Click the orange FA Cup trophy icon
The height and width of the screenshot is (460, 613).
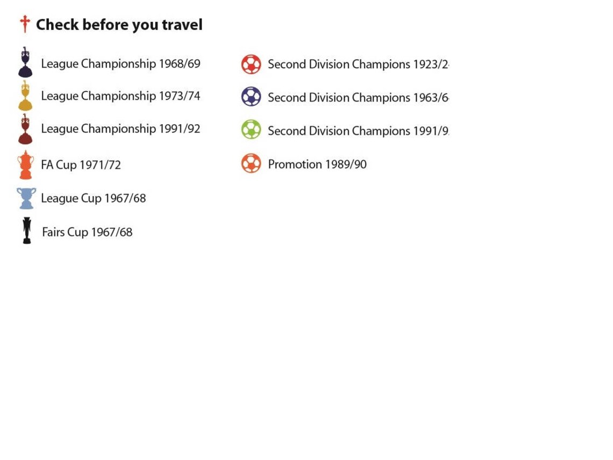click(25, 164)
